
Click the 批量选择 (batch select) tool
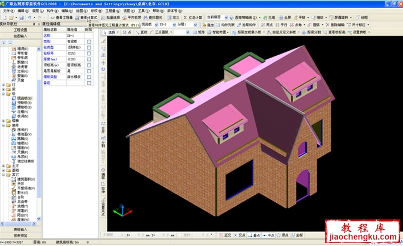[107, 18]
